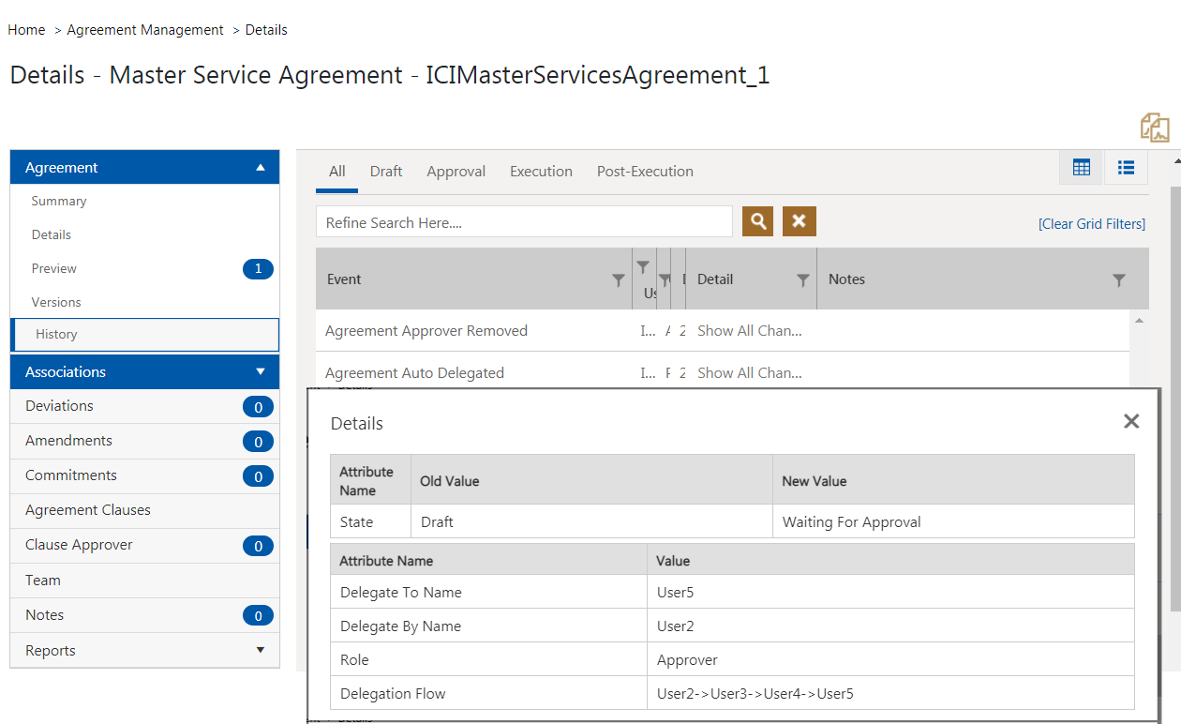This screenshot has width=1181, height=724.
Task: Filter the Notes column
Action: [x=1118, y=279]
